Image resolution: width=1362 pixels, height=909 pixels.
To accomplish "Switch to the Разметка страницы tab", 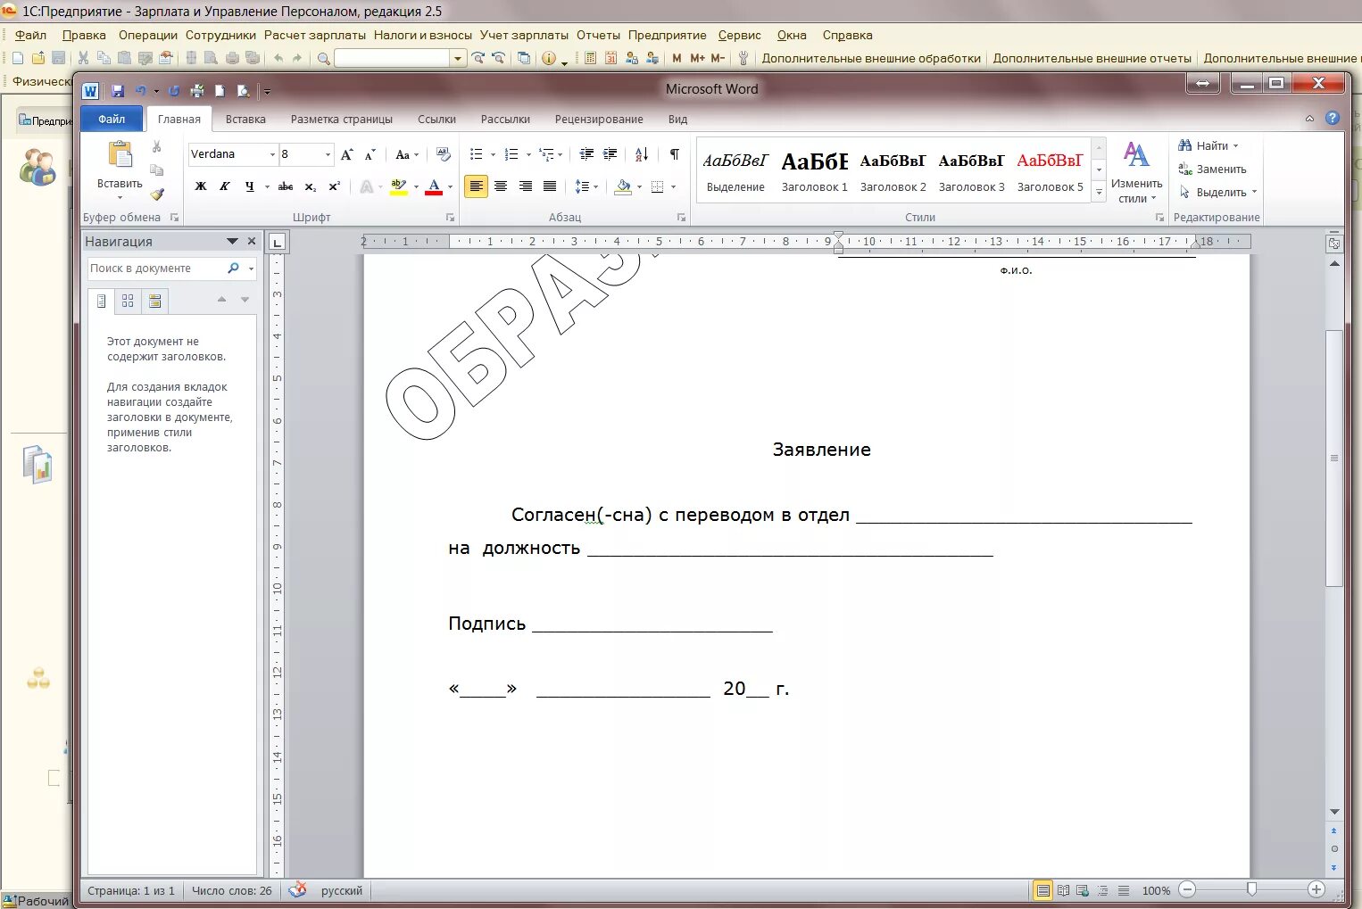I will tap(342, 119).
